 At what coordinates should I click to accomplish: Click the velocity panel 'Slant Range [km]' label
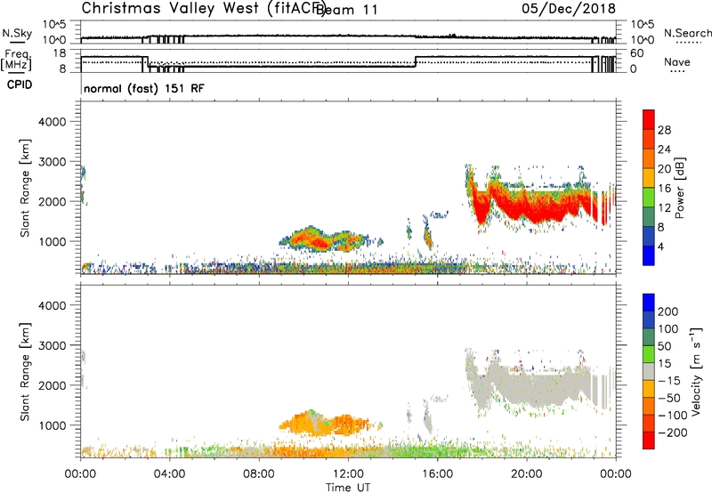[x=25, y=371]
